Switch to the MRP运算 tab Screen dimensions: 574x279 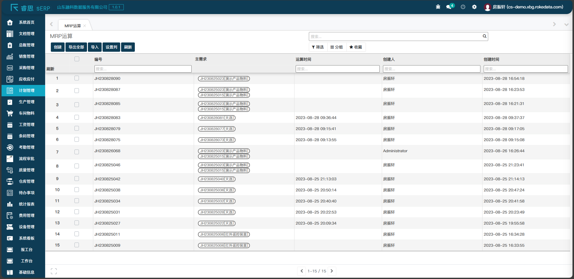73,26
